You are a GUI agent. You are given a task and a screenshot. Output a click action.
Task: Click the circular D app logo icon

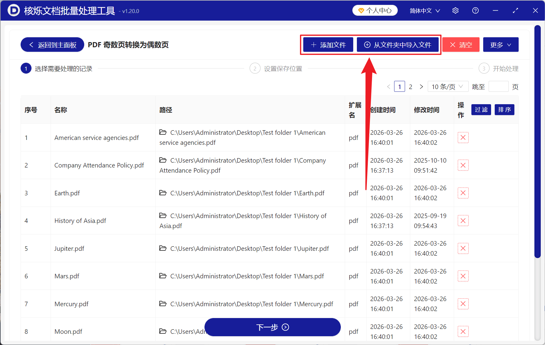point(14,10)
